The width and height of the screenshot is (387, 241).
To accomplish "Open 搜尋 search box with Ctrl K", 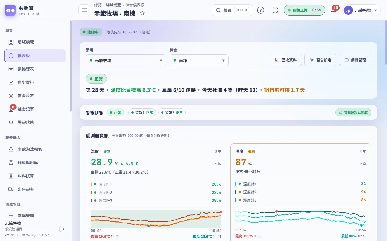I will click(x=232, y=10).
